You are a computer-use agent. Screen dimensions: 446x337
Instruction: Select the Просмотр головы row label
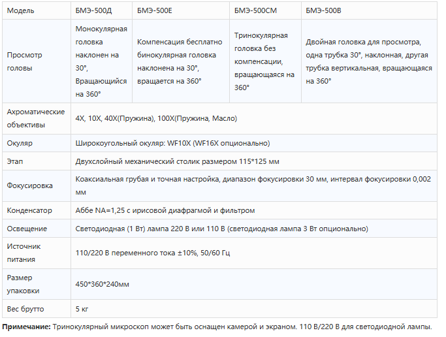click(37, 61)
